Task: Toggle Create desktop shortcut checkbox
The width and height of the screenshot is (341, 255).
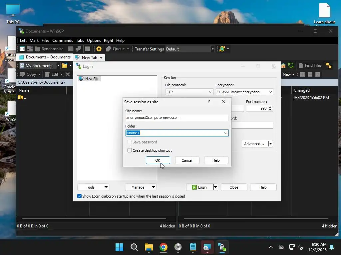Action: 130,150
